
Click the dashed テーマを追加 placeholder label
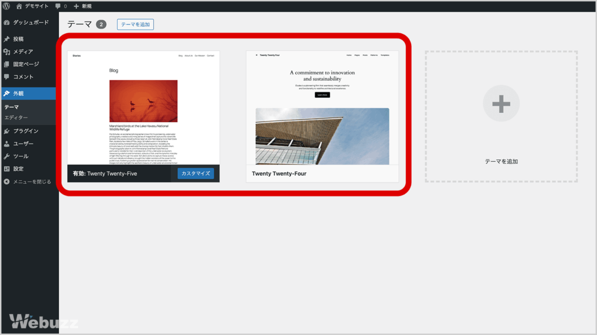point(501,162)
